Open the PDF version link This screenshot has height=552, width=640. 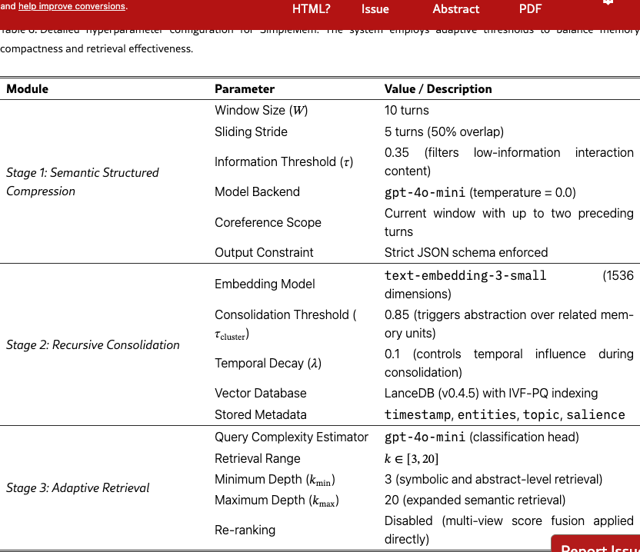click(x=530, y=9)
